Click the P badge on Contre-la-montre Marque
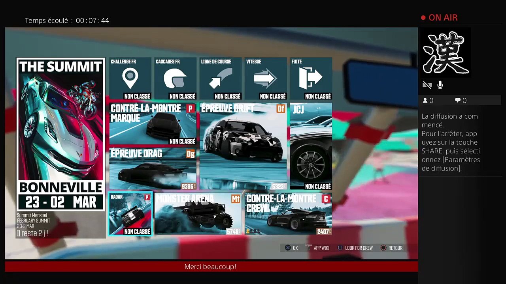The width and height of the screenshot is (506, 284). point(191,109)
